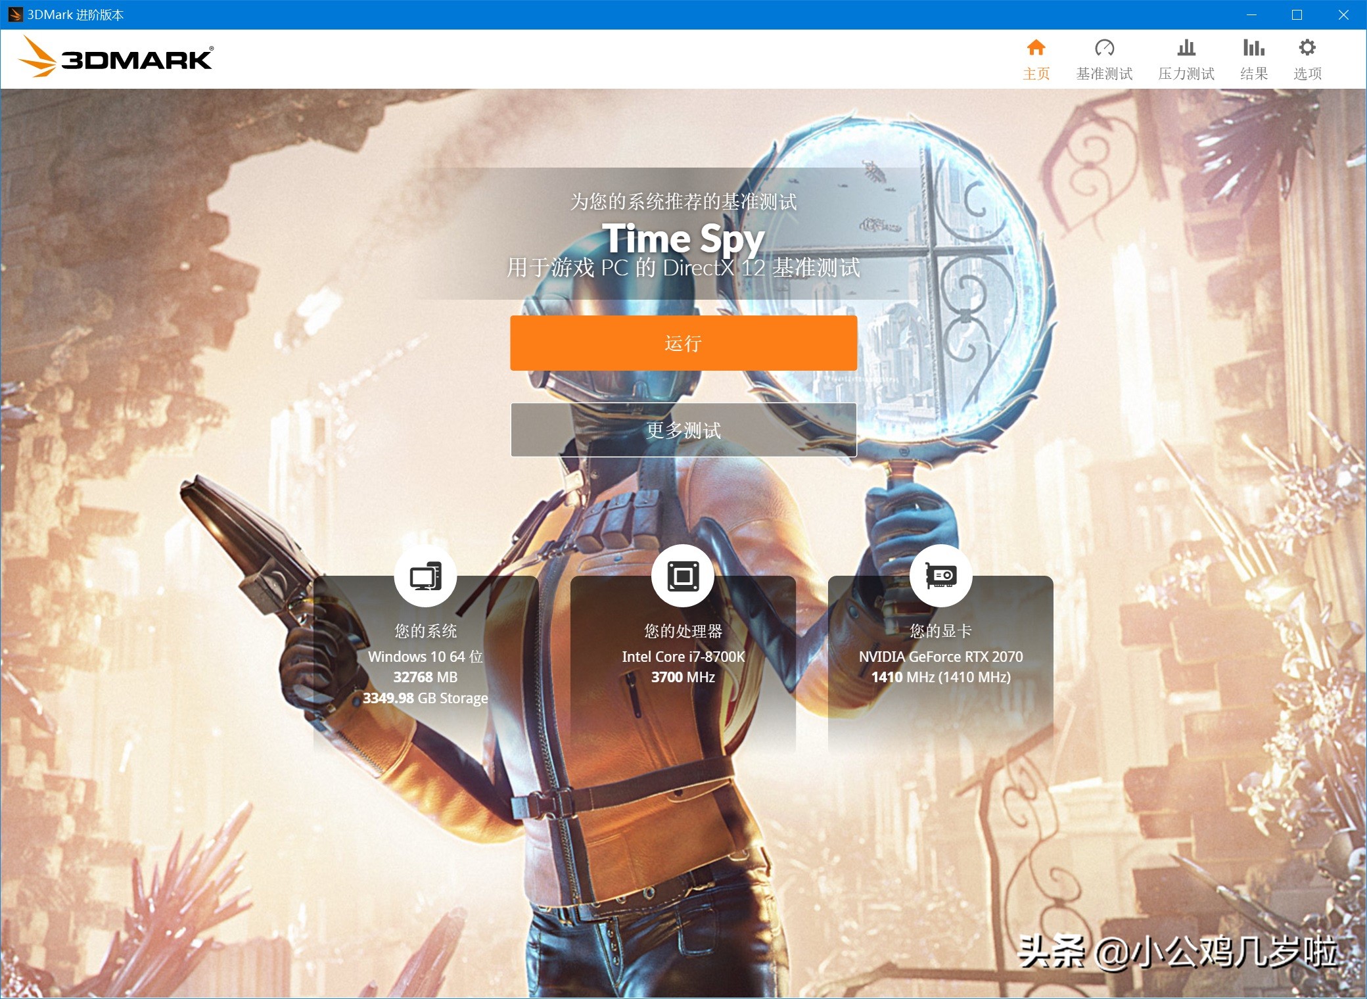Click the processor chip icon circle
Image resolution: width=1367 pixels, height=999 pixels.
683,576
